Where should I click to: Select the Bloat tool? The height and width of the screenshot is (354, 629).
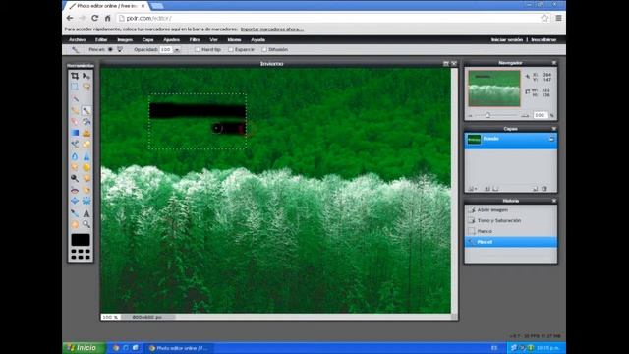(x=75, y=201)
